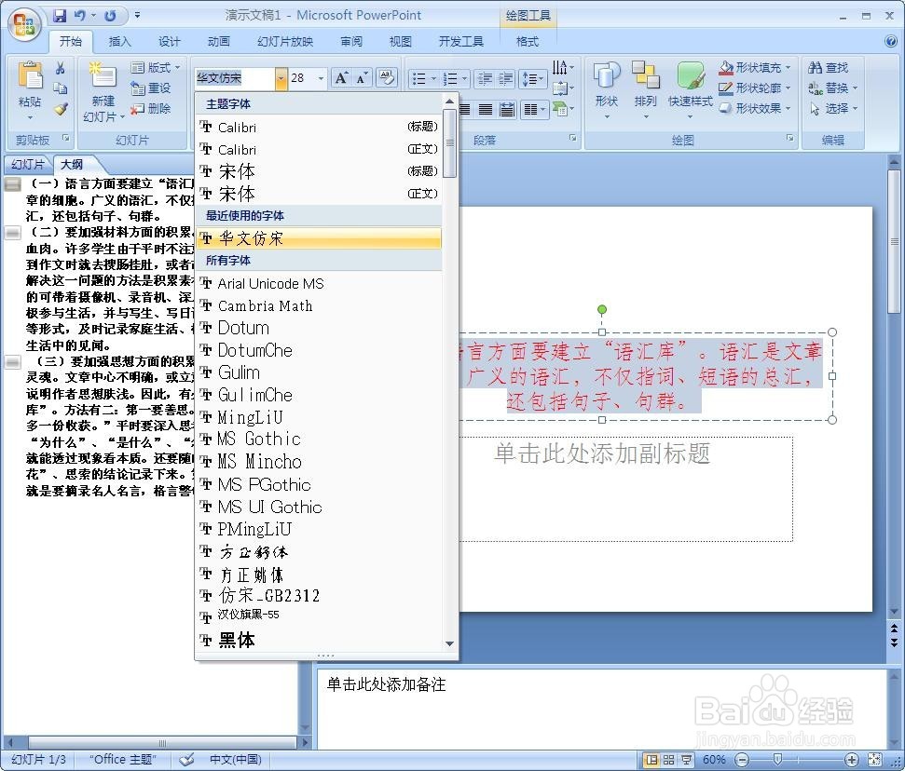The image size is (905, 771).
Task: Click the notes area to add notes
Action: coord(601,710)
